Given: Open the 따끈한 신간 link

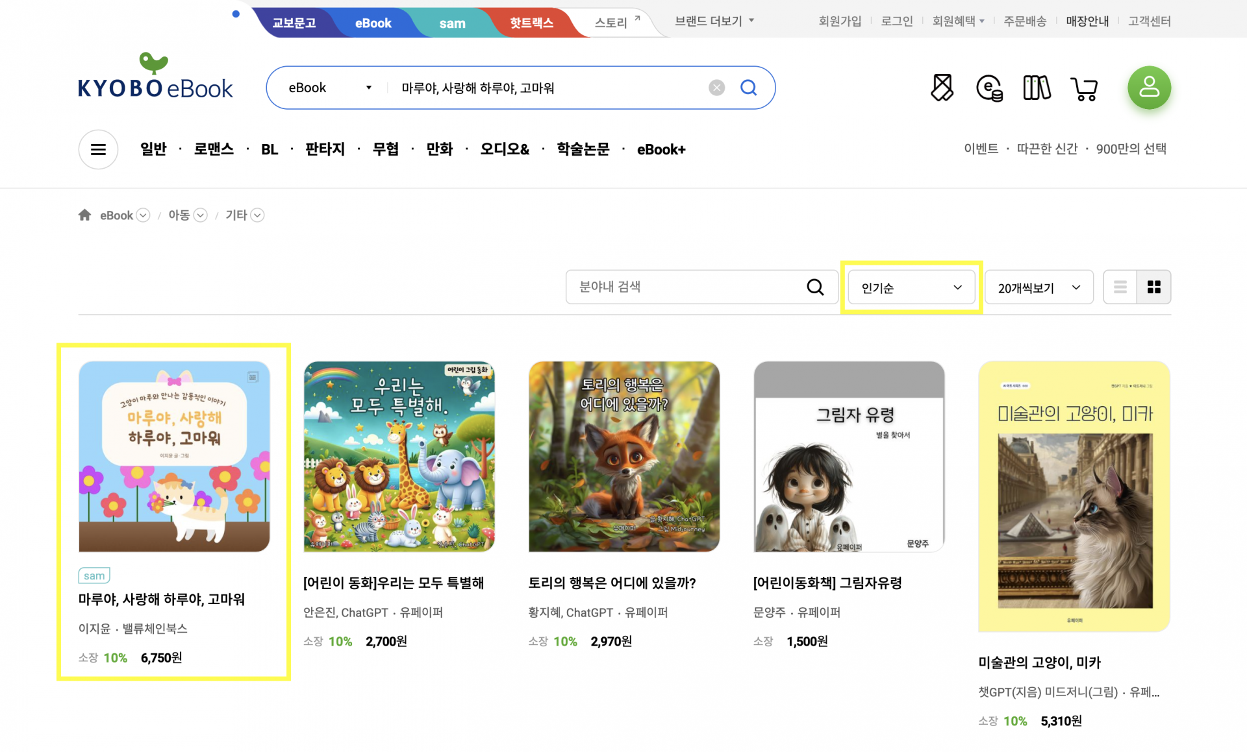Looking at the screenshot, I should (1047, 149).
